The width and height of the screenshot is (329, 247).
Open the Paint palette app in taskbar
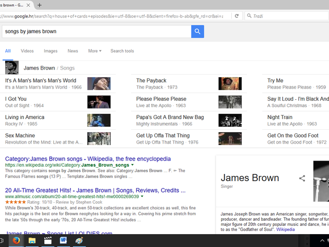(79, 240)
